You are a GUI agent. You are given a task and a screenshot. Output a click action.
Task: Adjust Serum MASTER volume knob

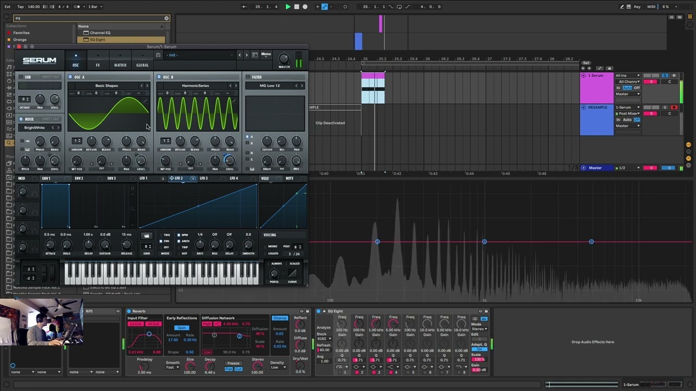(283, 58)
